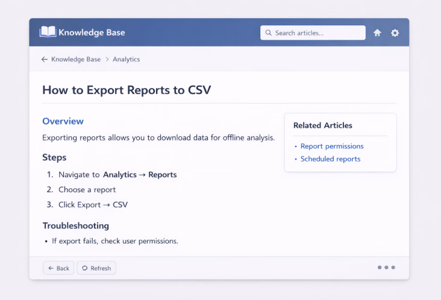The height and width of the screenshot is (300, 441).
Task: Click the breadcrumb chevron separator
Action: (107, 59)
